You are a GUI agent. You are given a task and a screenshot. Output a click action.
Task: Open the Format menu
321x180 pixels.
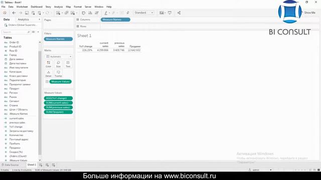pos(78,6)
